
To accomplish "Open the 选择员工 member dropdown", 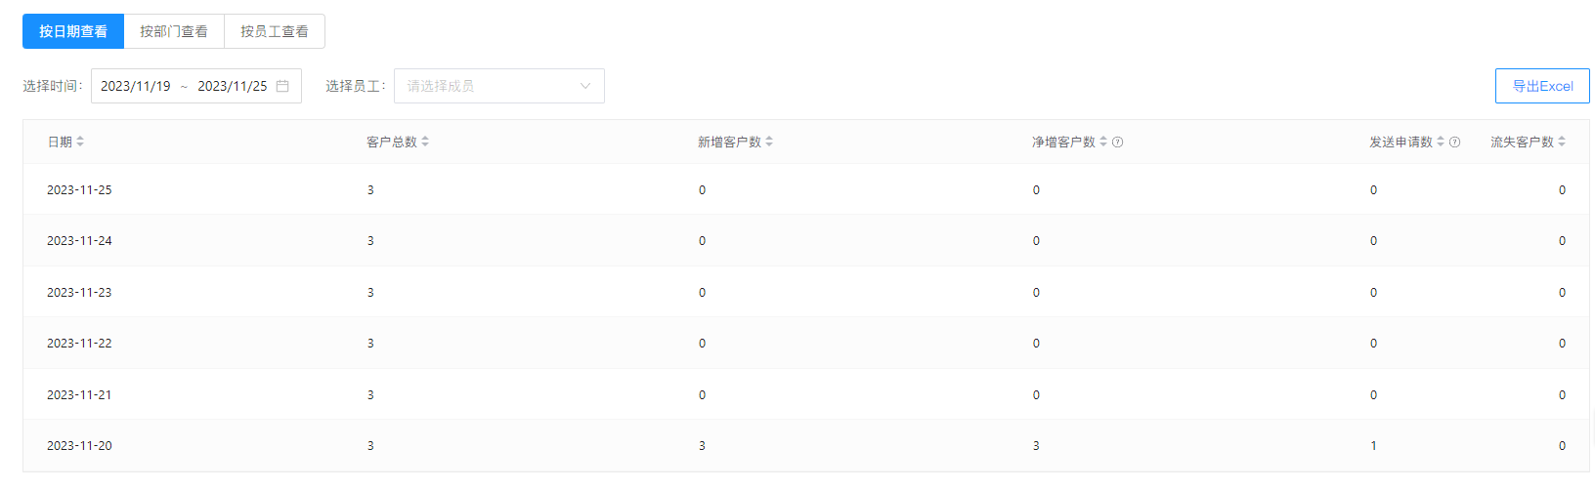I will pos(489,86).
